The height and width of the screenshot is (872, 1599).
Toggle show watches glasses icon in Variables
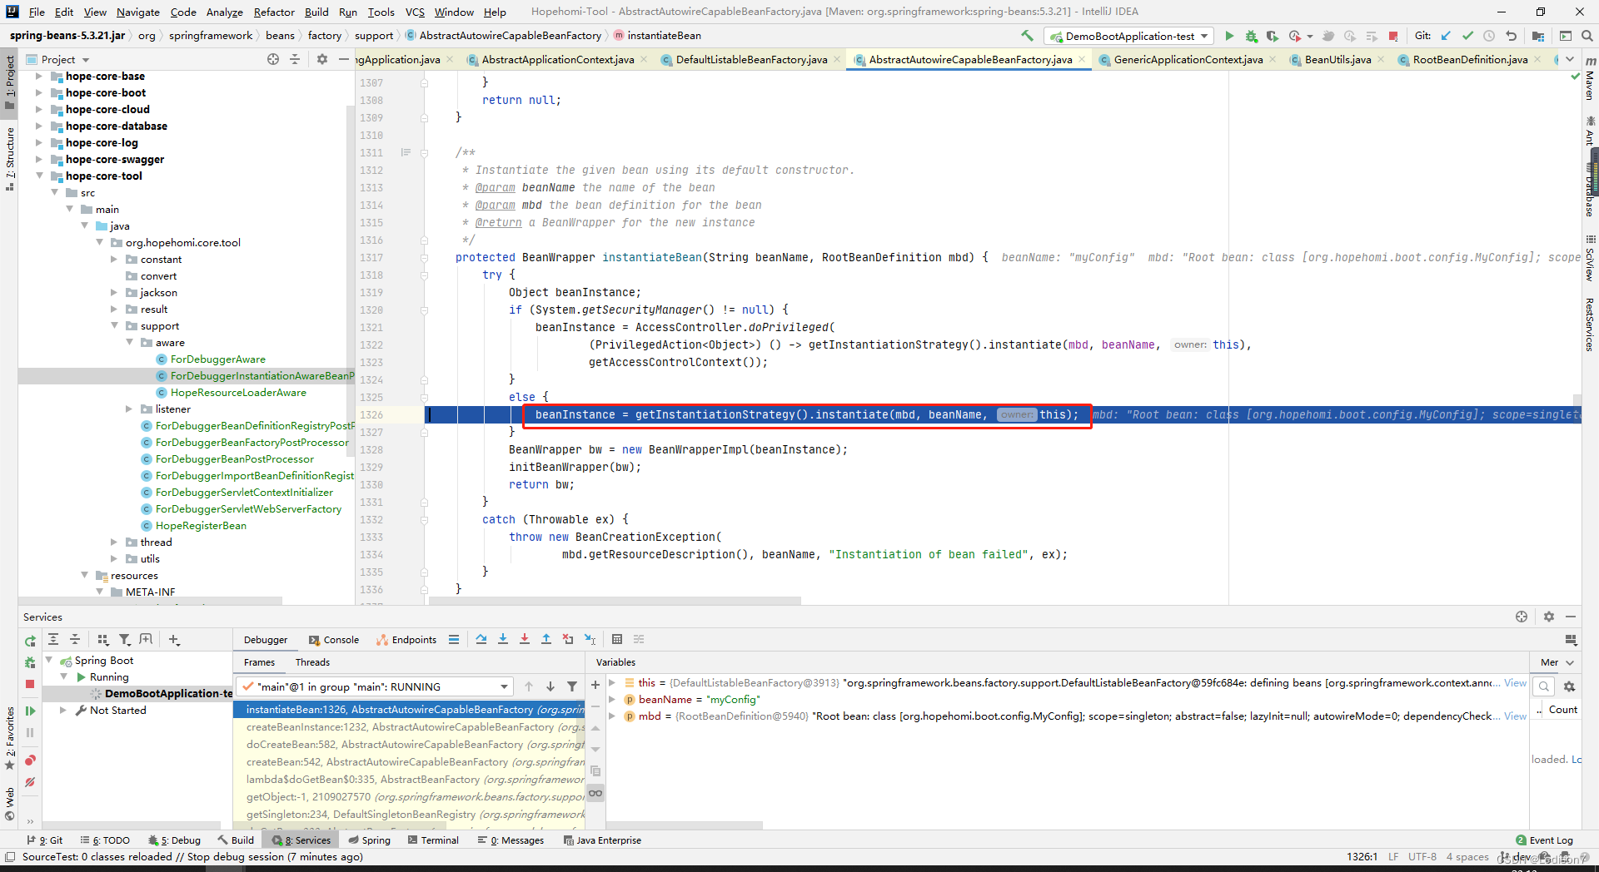point(595,793)
